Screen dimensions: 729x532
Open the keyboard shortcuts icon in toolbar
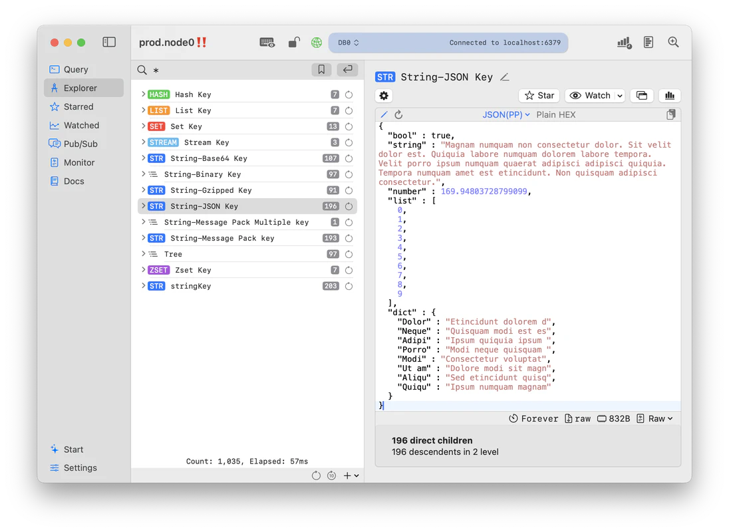(x=267, y=42)
